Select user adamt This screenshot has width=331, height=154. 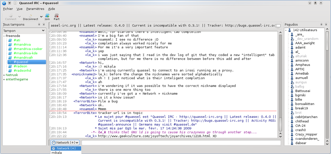pyautogui.click(x=300, y=47)
